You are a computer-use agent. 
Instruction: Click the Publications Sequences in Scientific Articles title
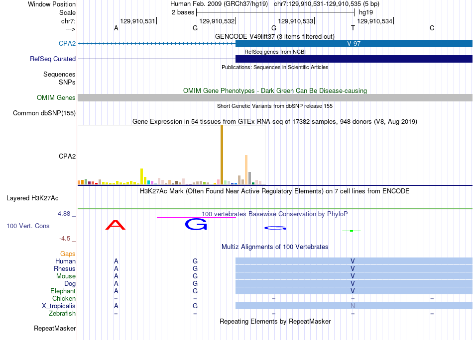(x=275, y=67)
